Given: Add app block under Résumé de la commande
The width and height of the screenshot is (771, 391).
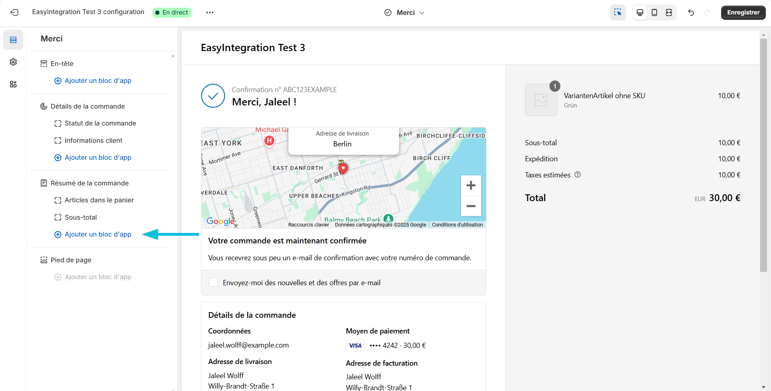Looking at the screenshot, I should click(x=93, y=234).
